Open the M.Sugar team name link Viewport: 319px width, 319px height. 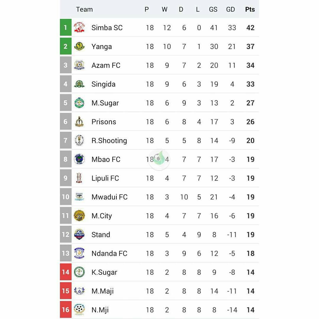[x=105, y=103]
